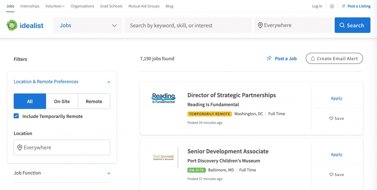Image resolution: width=377 pixels, height=190 pixels.
Task: Click Port Discovery Children's Museum organization name
Action: 223,161
